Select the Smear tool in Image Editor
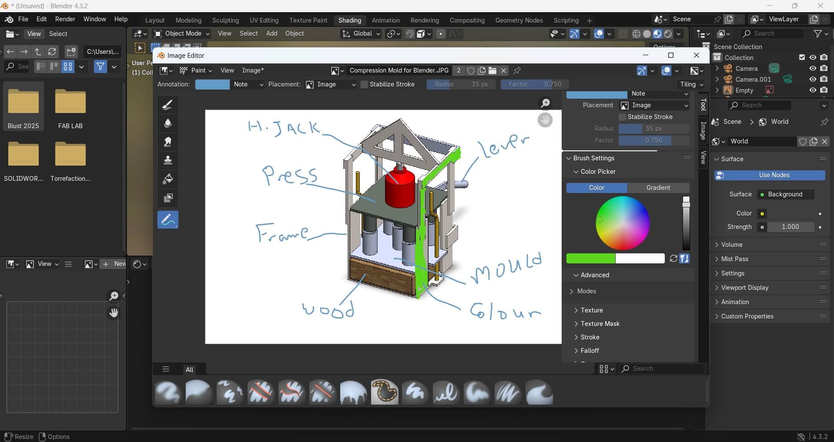Screen dimensions: 834x442 point(167,142)
